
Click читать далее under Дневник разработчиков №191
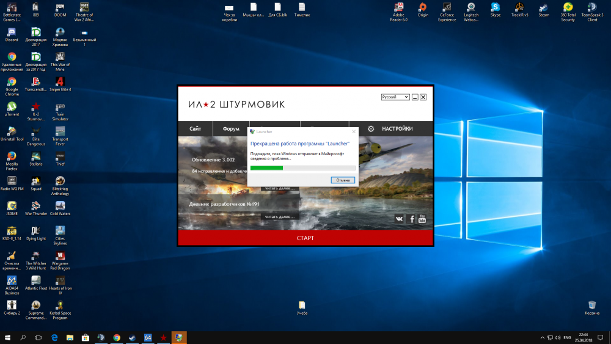pos(280,216)
